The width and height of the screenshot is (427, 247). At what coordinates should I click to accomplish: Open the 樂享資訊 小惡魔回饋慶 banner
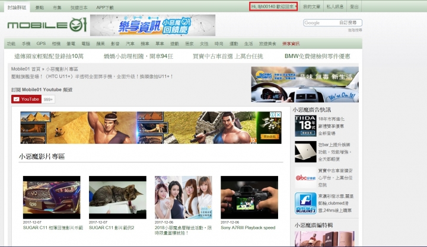(153, 25)
